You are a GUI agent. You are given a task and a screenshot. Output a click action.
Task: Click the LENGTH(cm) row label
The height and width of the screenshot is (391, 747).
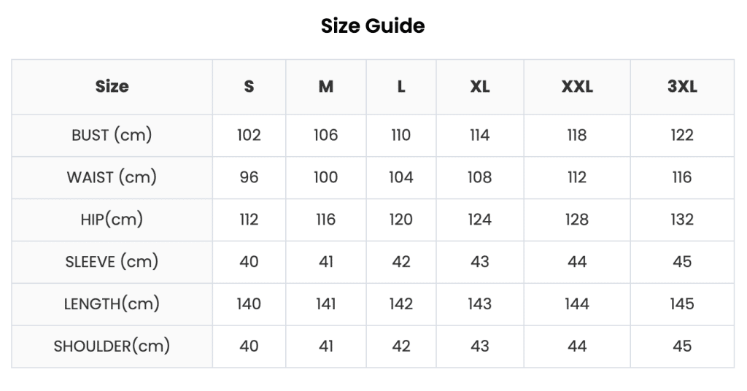(112, 304)
